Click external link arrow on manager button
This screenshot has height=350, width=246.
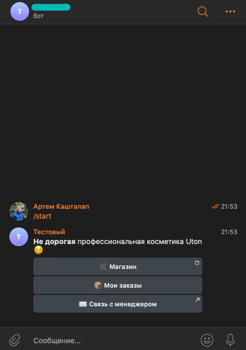pyautogui.click(x=197, y=300)
